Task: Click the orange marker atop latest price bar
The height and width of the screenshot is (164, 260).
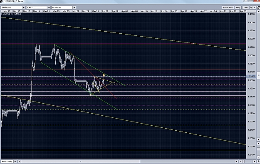Action: pos(104,75)
